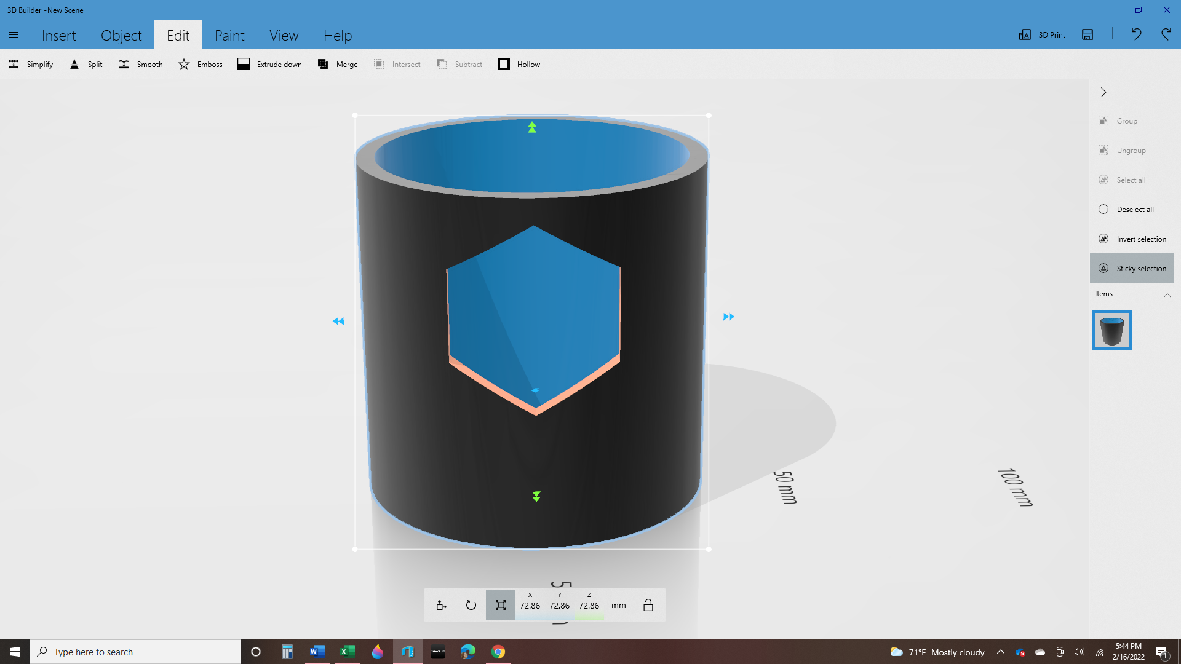Screen dimensions: 1181x664
Task: Collapse the right side panel arrow
Action: pyautogui.click(x=1103, y=92)
